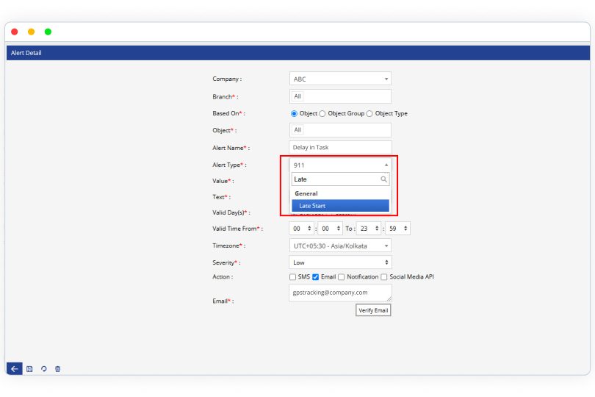Click the Alert Name field with Delay in Task
Viewport: 595px width, 397px height.
point(340,147)
